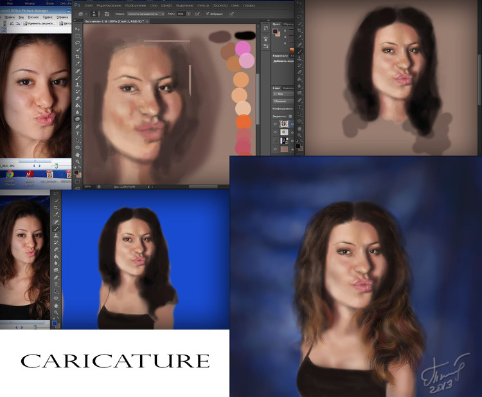Switch to the Слои layers tab

pyautogui.click(x=276, y=88)
